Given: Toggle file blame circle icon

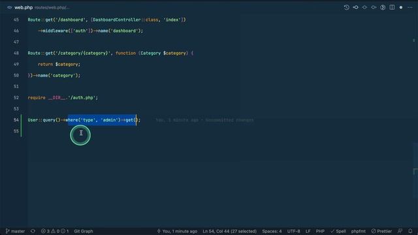Looking at the screenshot, I should click(x=383, y=7).
